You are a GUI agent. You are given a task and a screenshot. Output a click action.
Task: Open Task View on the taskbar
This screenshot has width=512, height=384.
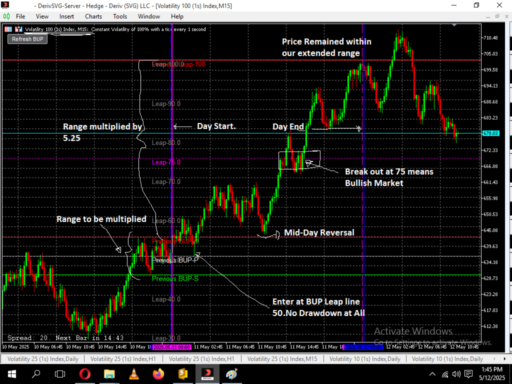point(60,373)
